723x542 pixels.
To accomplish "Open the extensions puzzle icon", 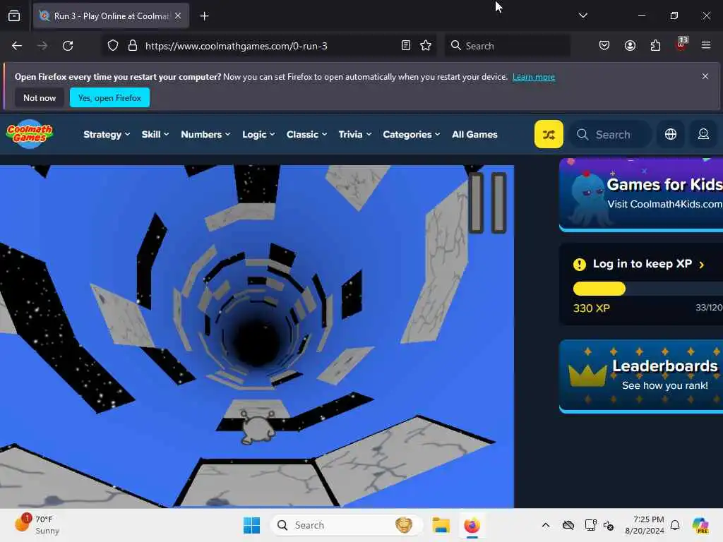I will point(655,46).
